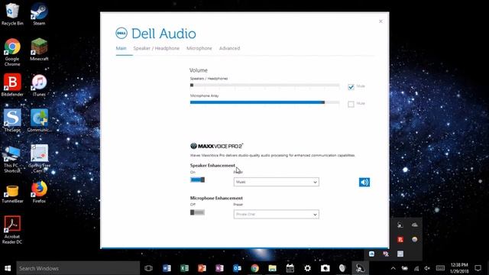
Task: Close the Dell Audio window
Action: tap(381, 21)
